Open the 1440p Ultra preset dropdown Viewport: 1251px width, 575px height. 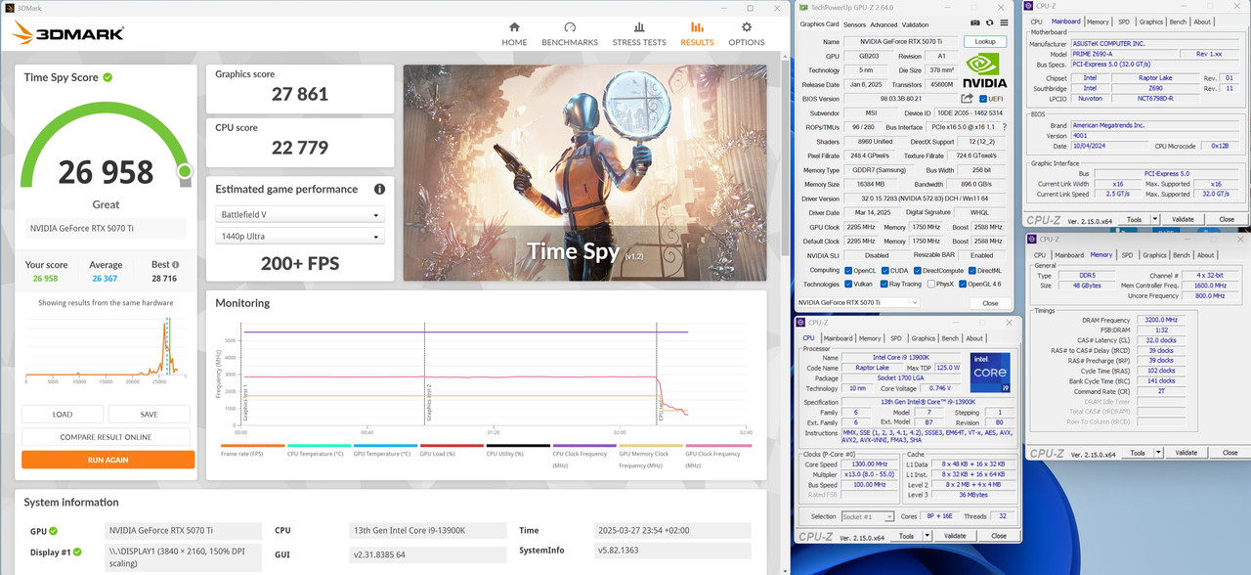click(300, 236)
